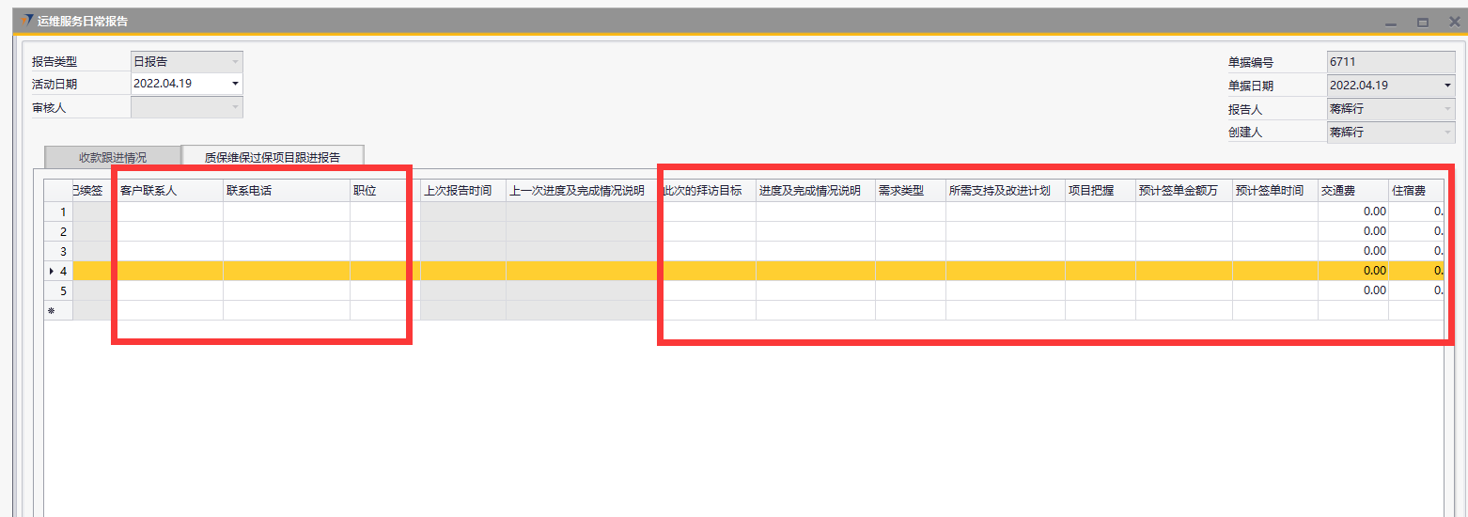Screen dimensions: 1468x517
Task: Select row 1 via its row header
Action: 58,211
